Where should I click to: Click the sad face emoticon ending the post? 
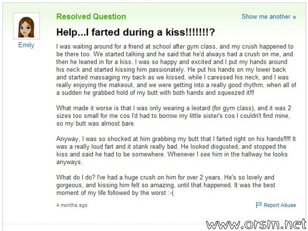[171, 193]
